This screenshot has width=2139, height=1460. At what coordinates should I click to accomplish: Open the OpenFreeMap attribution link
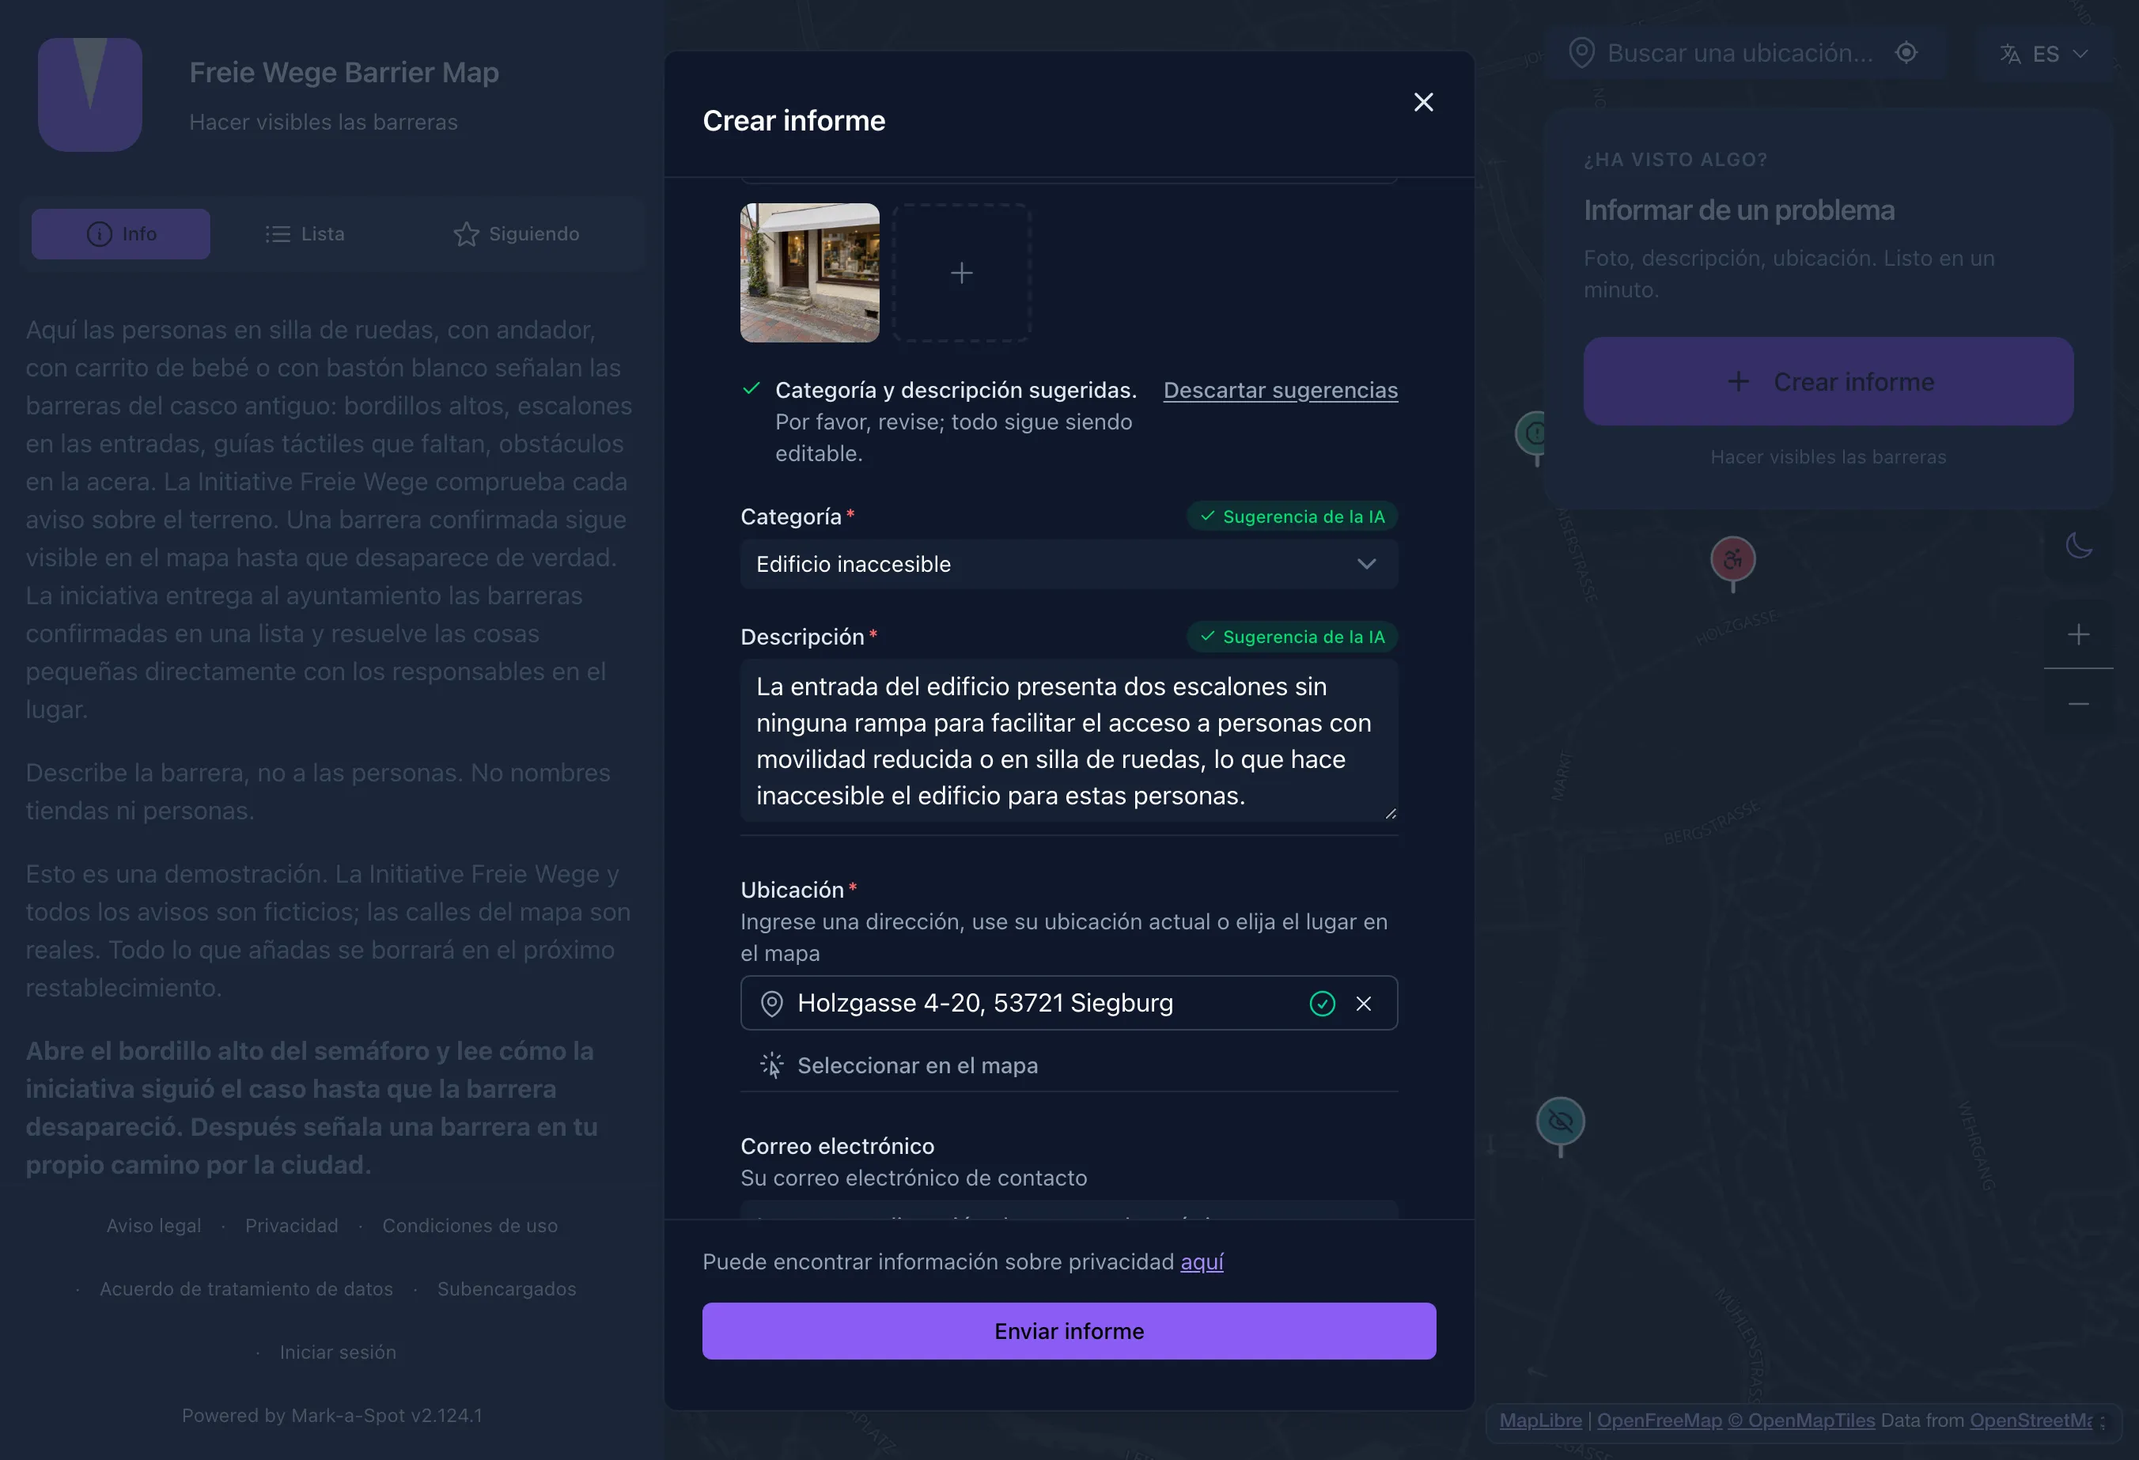[x=1659, y=1420]
